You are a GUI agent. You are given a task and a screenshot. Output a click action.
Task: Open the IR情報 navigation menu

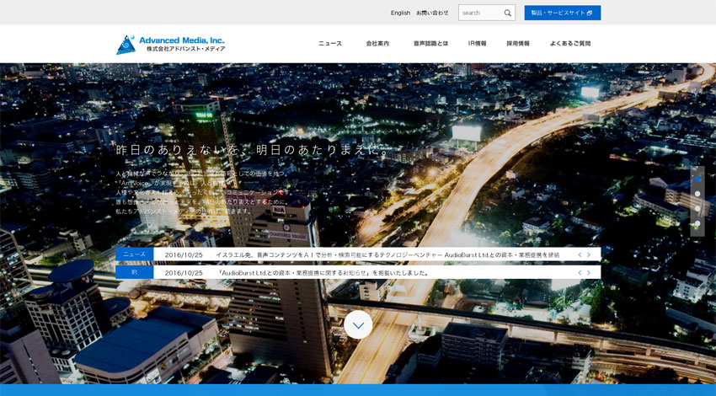click(x=478, y=44)
